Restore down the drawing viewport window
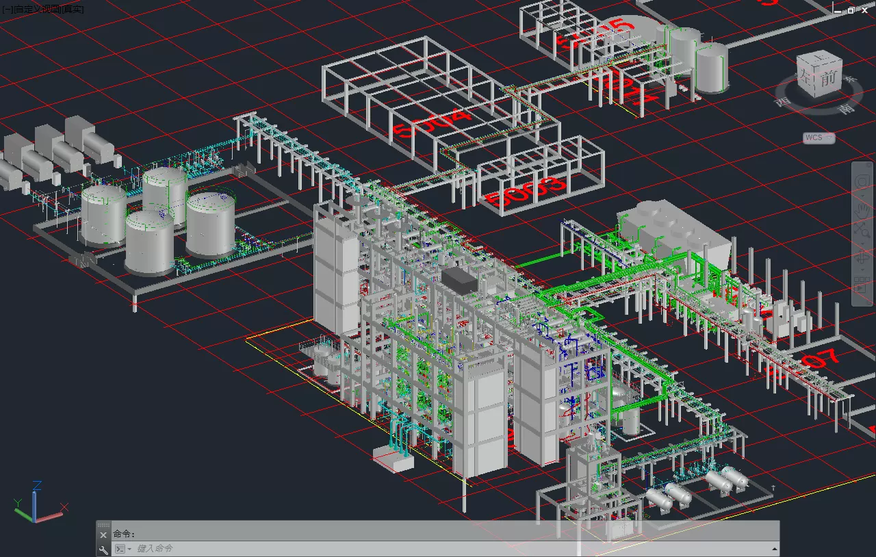This screenshot has width=876, height=557. tap(851, 10)
